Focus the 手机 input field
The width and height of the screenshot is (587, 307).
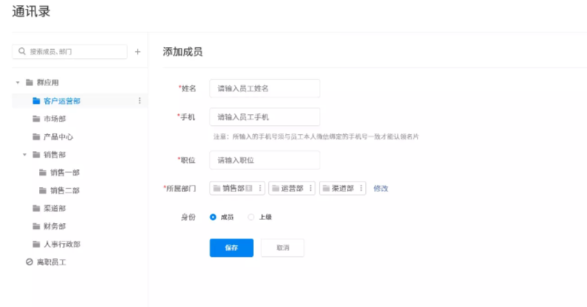click(264, 117)
